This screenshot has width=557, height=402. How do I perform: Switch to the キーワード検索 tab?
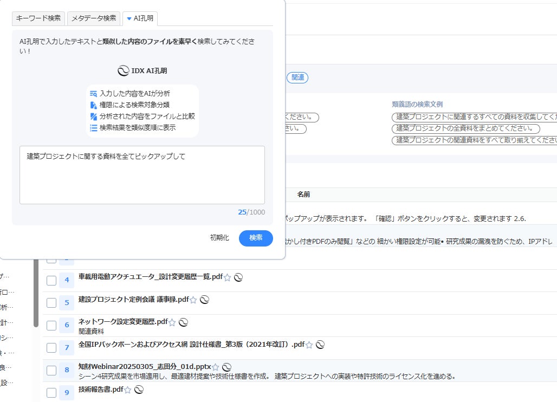(38, 18)
